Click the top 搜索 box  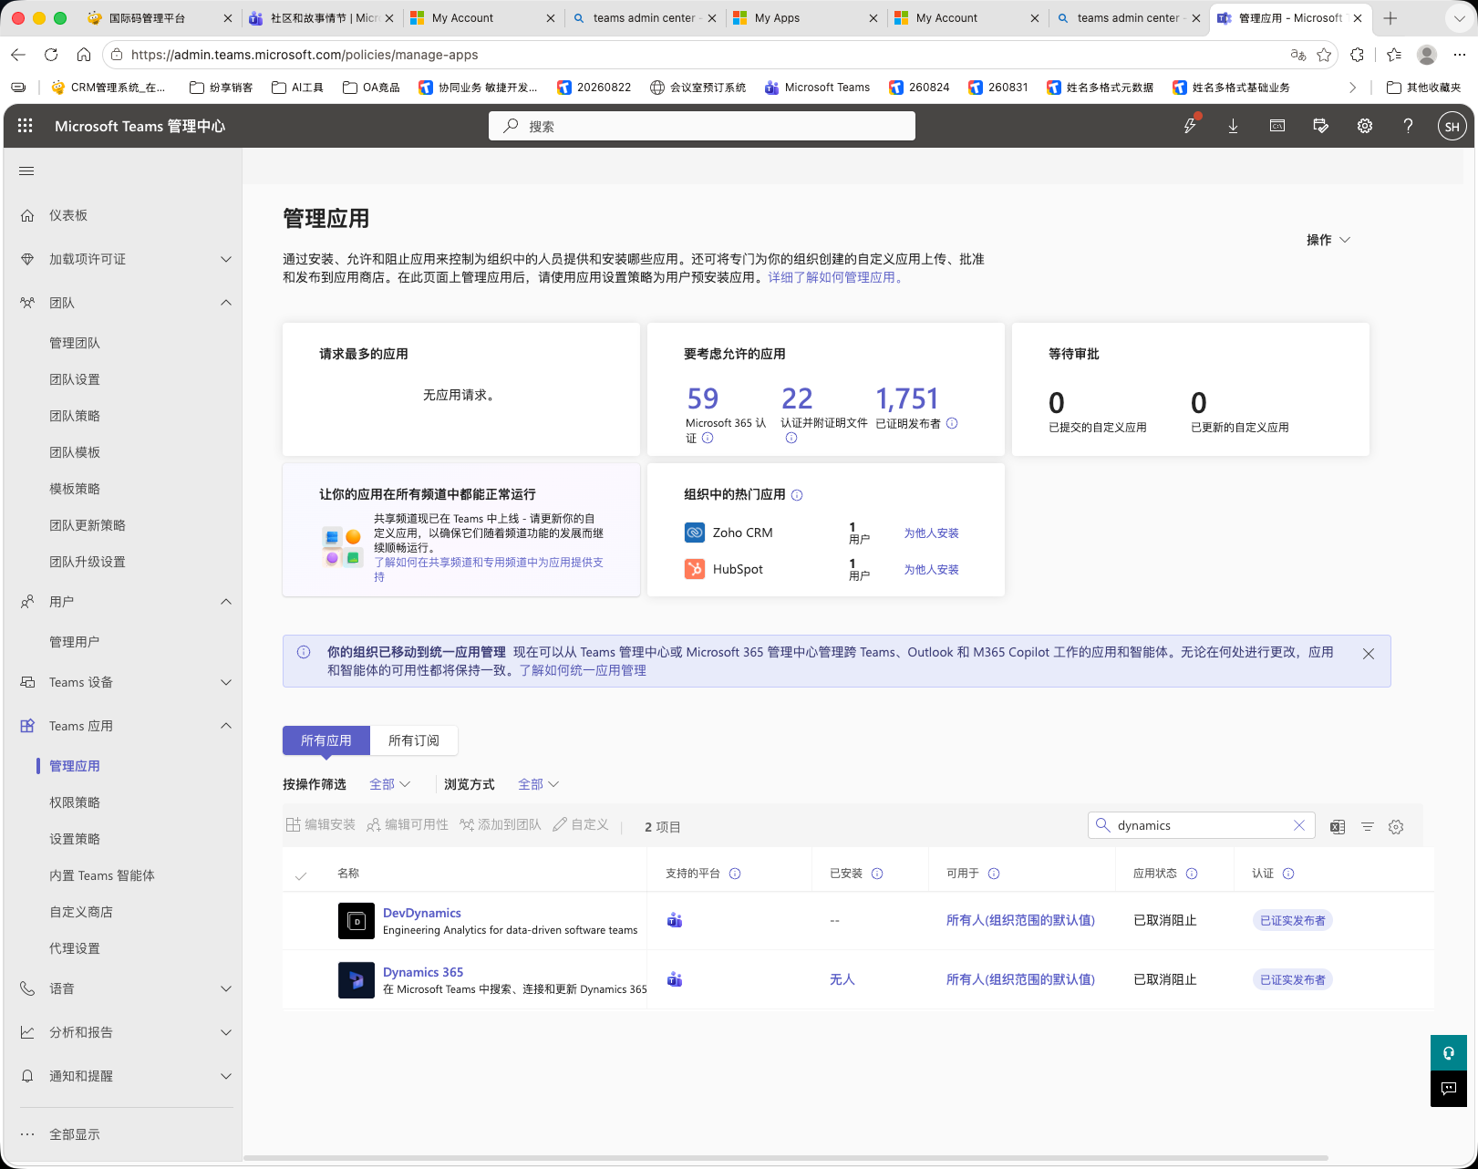[702, 126]
